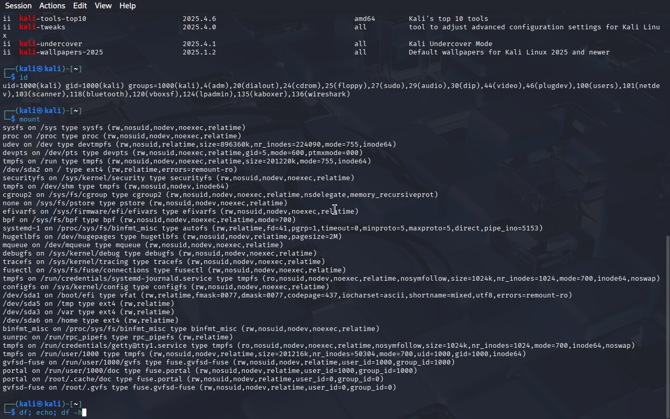Click the block cursor after "df -h"
Viewport: 670px width, 419px height.
tap(84, 413)
